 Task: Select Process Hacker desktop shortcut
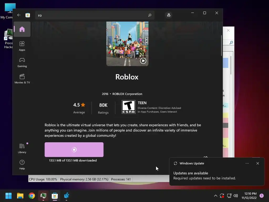[x=8, y=39]
